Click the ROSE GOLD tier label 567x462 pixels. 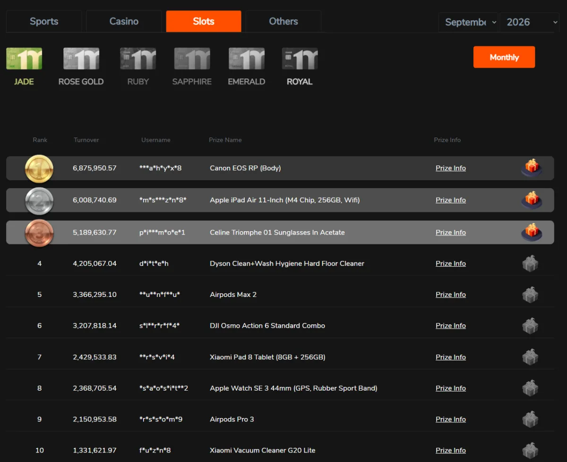point(81,82)
